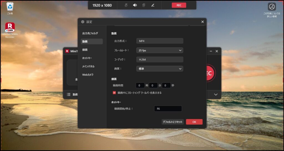Uncheck the show floating toolbar during recording checkbox
Viewport: 284px width, 151px height.
click(114, 93)
